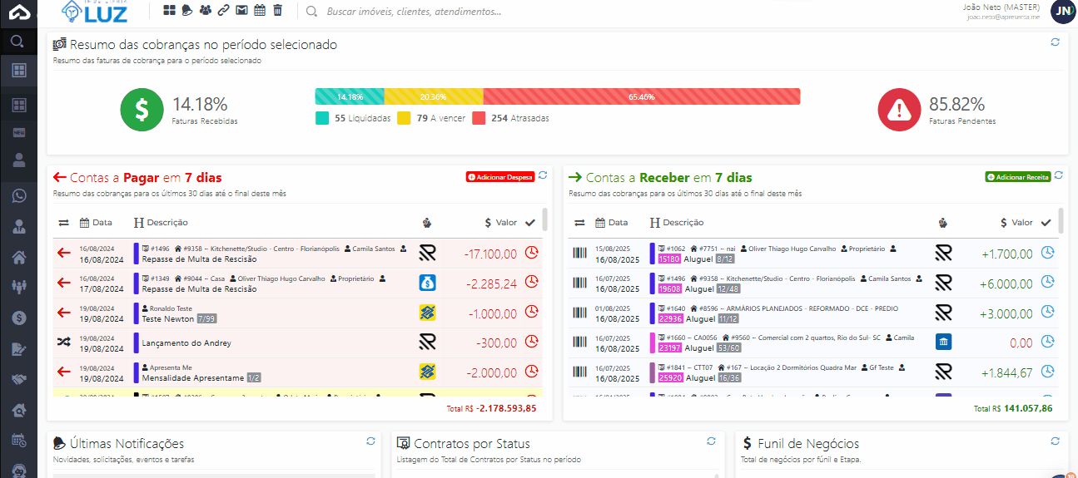The height and width of the screenshot is (478, 1078).
Task: Click the checkmark header in Contas a Pagar
Action: pos(530,222)
